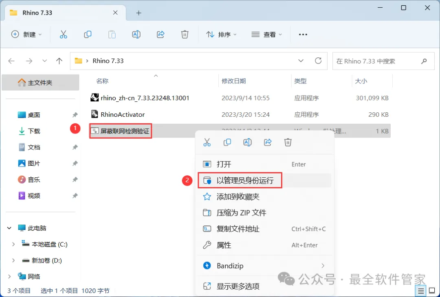
Task: Open 文档 in the sidebar
Action: click(x=34, y=147)
